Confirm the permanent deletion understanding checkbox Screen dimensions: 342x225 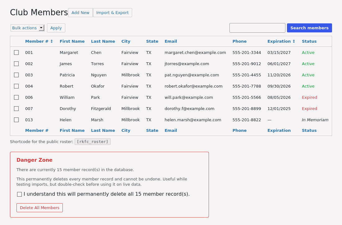[x=19, y=194]
